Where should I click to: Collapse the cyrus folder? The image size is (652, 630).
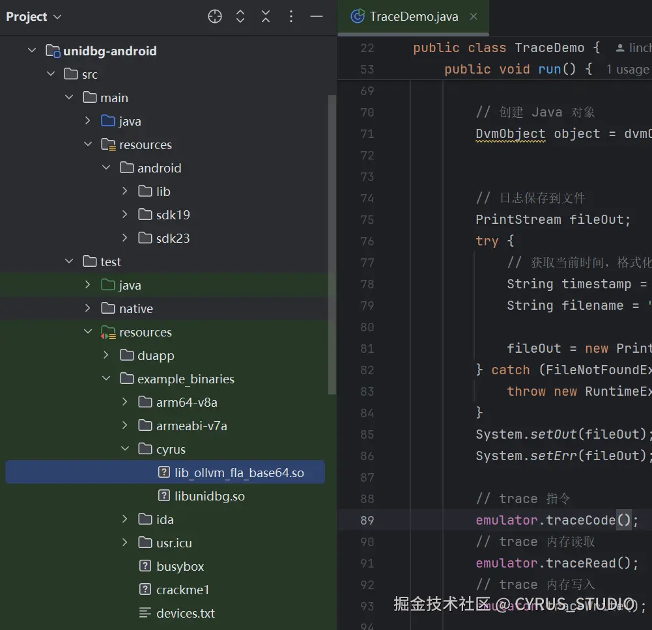tap(126, 449)
